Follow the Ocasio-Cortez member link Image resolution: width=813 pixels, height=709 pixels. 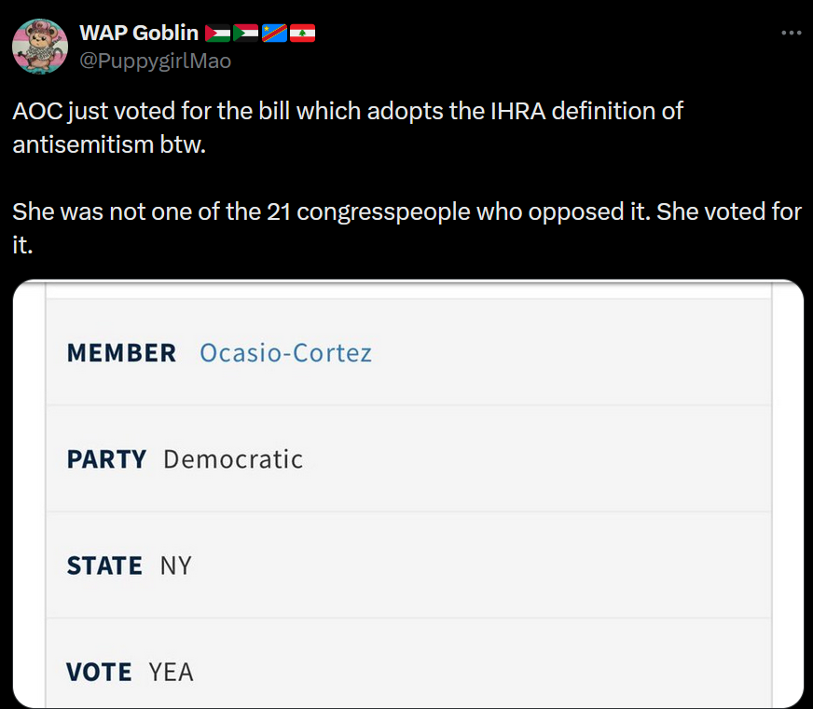(285, 353)
